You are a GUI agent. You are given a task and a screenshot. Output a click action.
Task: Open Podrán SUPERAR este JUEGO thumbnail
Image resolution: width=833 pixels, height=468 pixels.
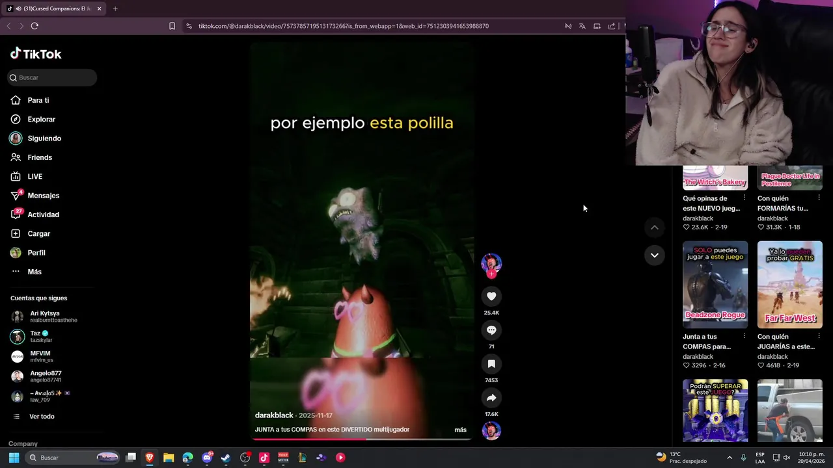[x=715, y=411]
